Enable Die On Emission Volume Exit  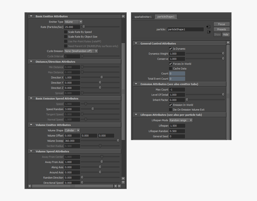(171, 109)
